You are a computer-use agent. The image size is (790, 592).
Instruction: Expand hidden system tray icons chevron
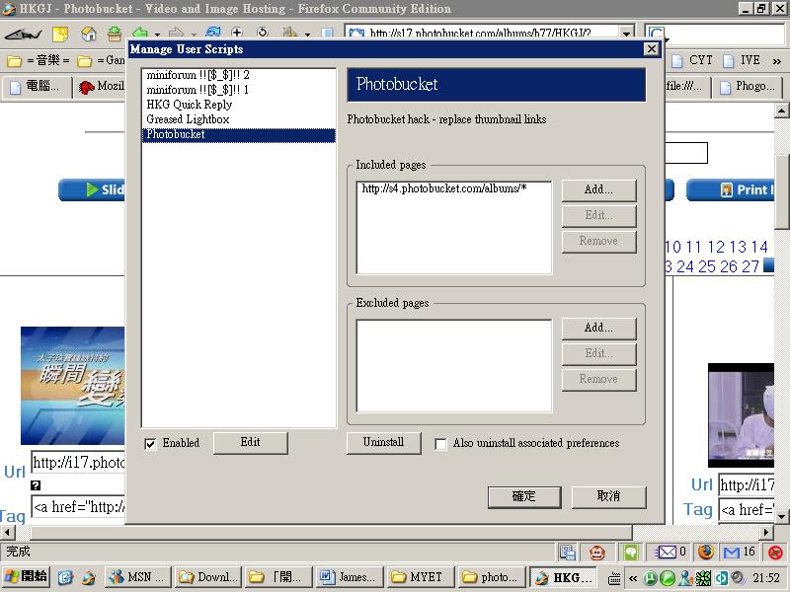coord(634,578)
